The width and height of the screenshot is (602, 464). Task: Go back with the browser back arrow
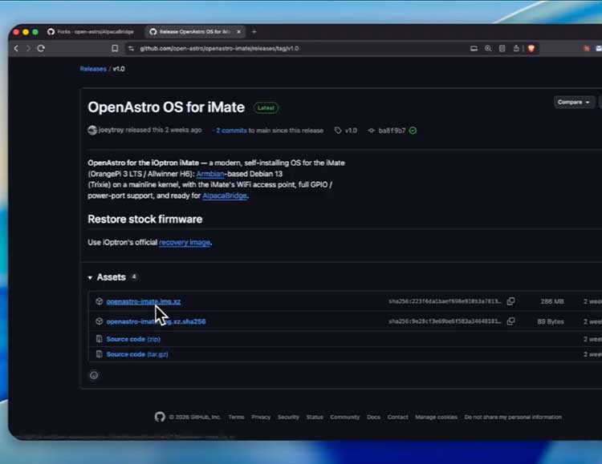pyautogui.click(x=16, y=48)
